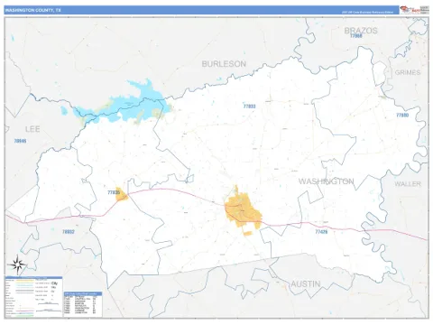
Task: Click ZIP code label 78946
Action: 20,141
